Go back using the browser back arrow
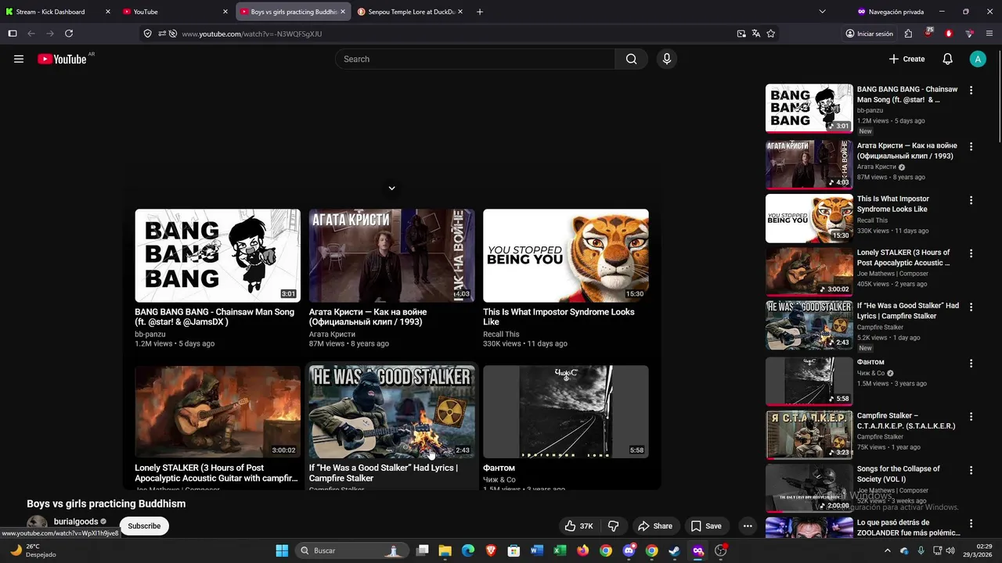 31,34
